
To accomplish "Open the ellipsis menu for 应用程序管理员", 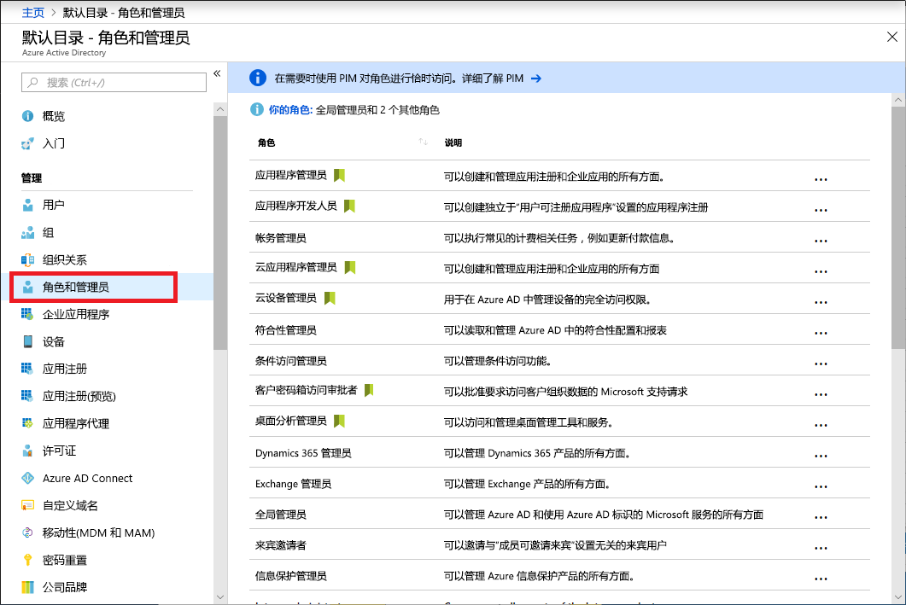I will coord(821,179).
